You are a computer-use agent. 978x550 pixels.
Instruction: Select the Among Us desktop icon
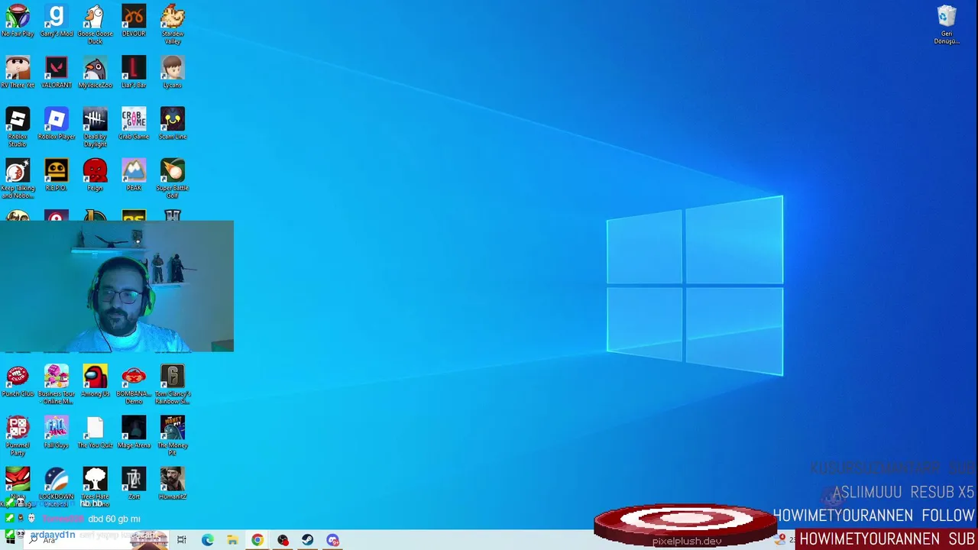95,381
